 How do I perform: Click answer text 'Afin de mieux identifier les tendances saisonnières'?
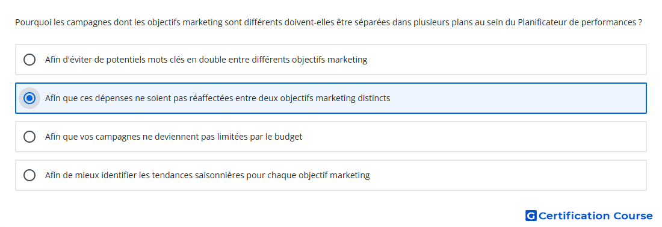tap(144, 175)
